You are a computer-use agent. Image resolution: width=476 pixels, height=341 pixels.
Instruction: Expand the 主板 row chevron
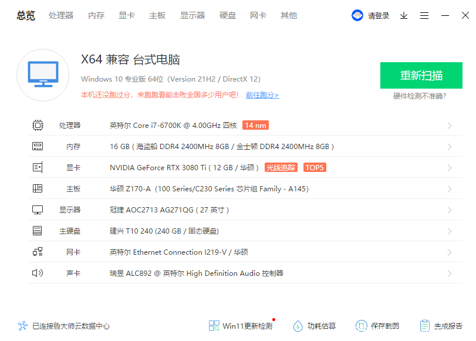[450, 189]
